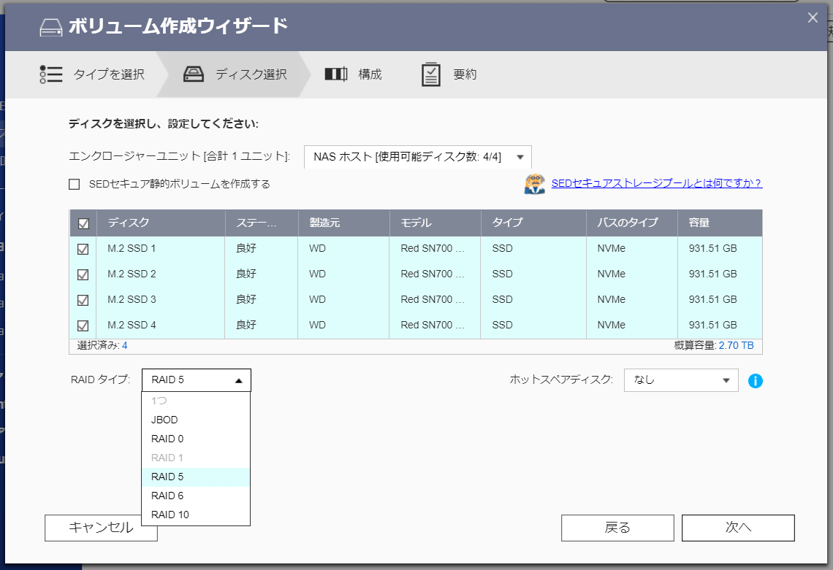Toggle the select-all disks header checkbox
This screenshot has width=833, height=570.
(83, 223)
